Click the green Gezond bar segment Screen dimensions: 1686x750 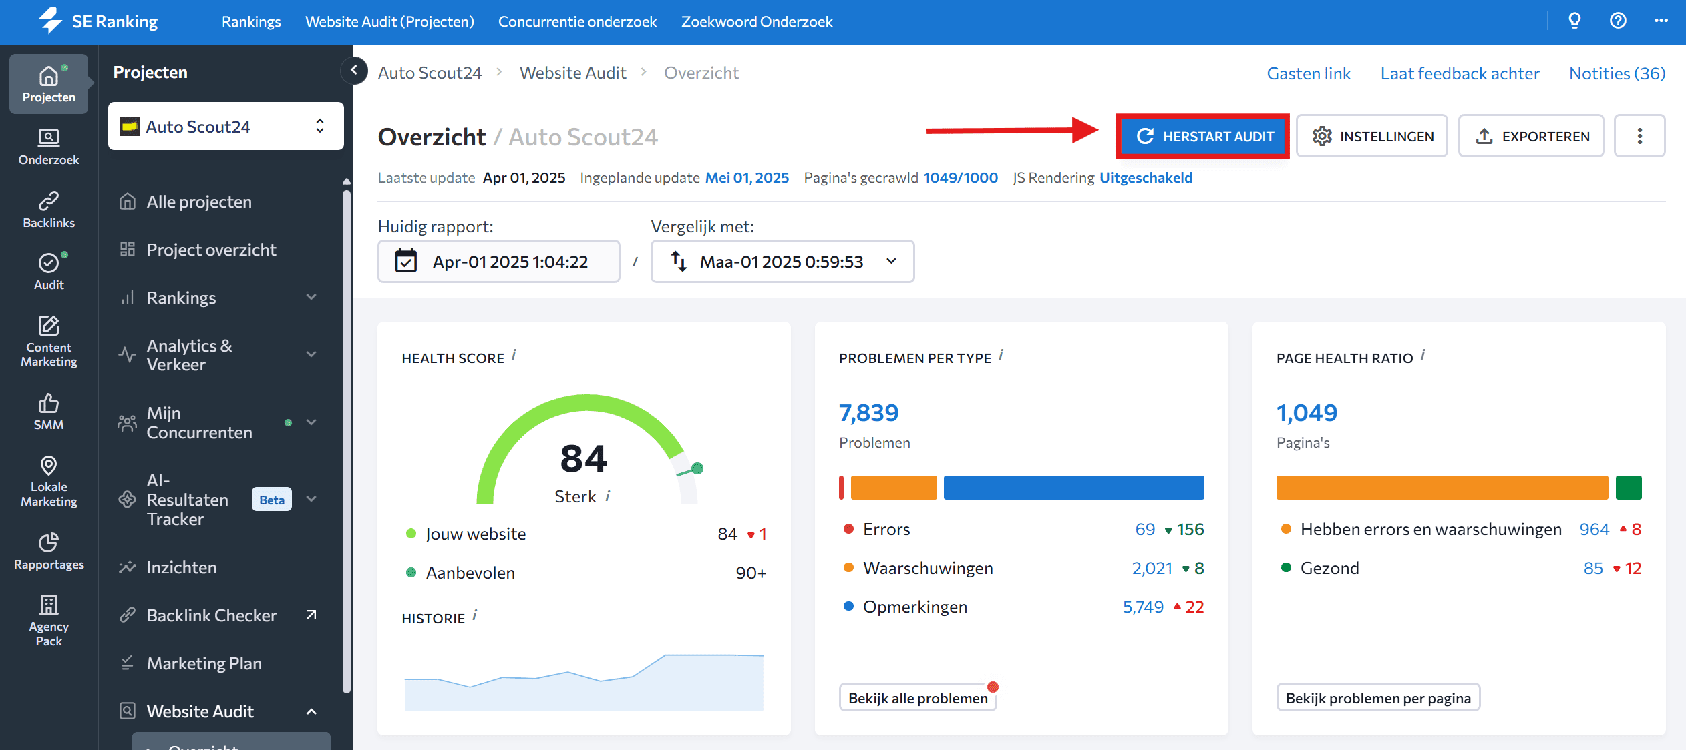coord(1629,488)
